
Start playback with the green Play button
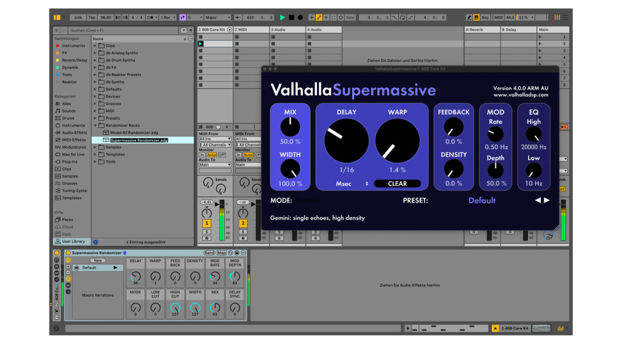(282, 18)
